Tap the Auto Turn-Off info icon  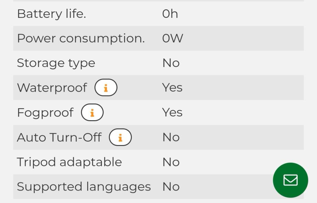pos(120,137)
